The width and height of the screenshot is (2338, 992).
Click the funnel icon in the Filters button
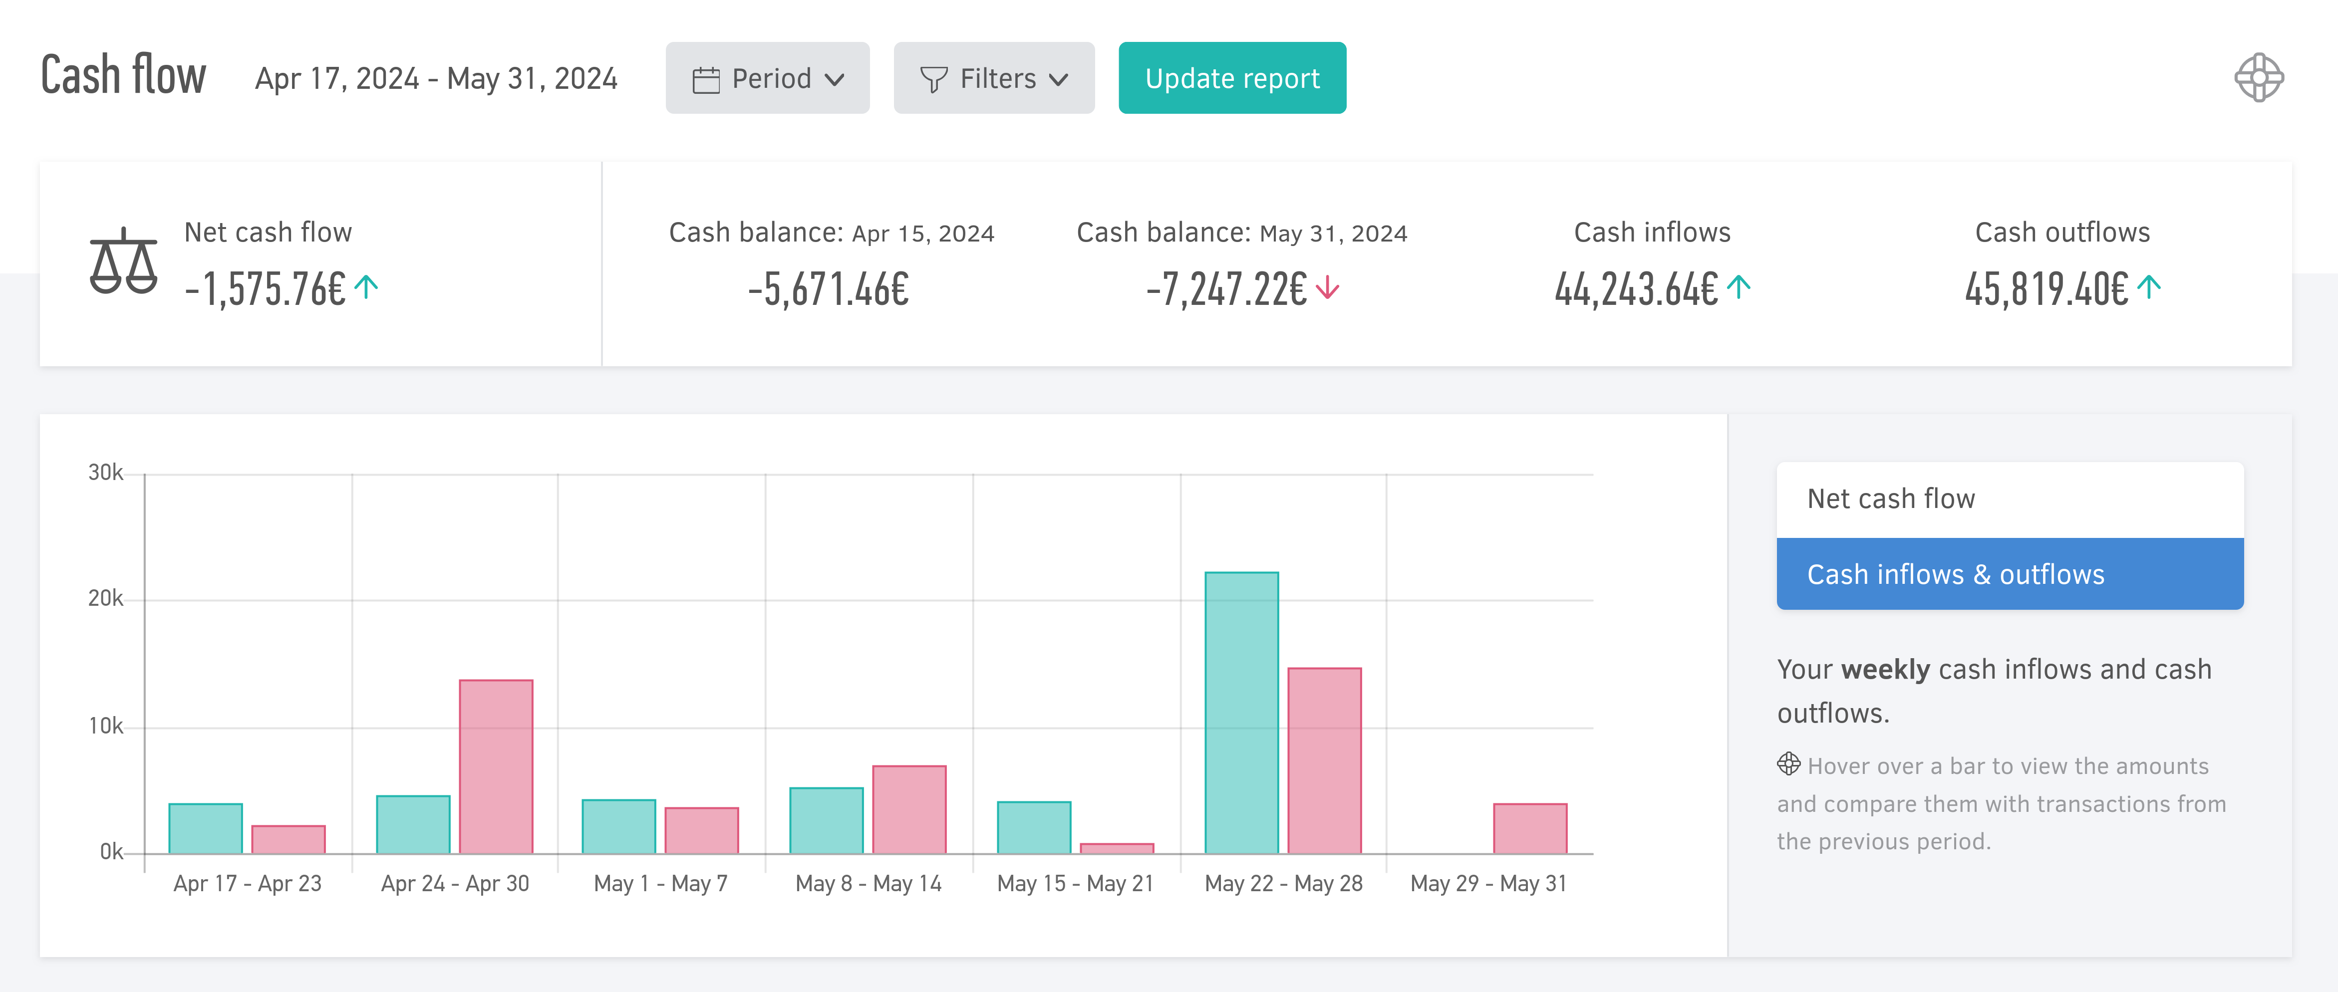[933, 80]
